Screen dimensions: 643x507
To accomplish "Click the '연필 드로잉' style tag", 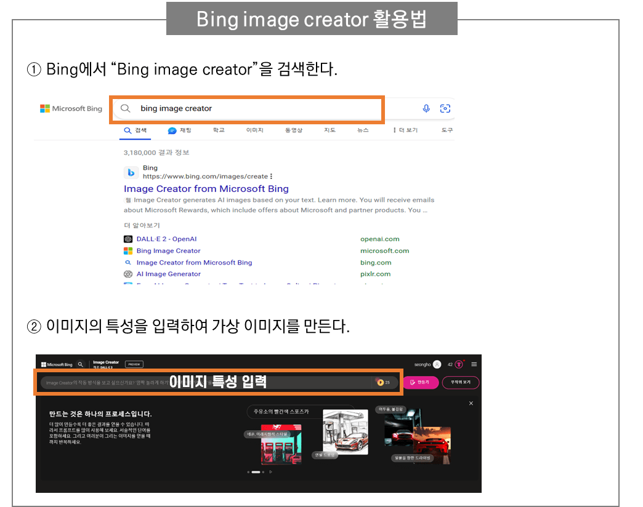I will tap(325, 455).
